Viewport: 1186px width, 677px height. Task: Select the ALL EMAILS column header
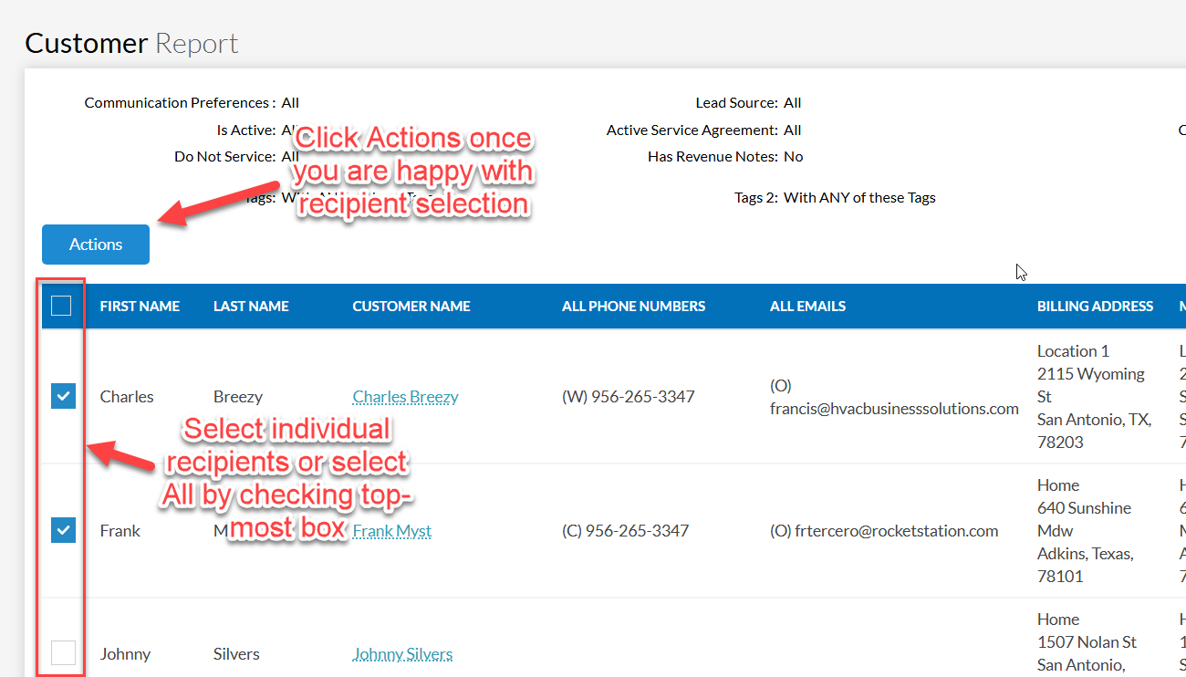pos(807,307)
